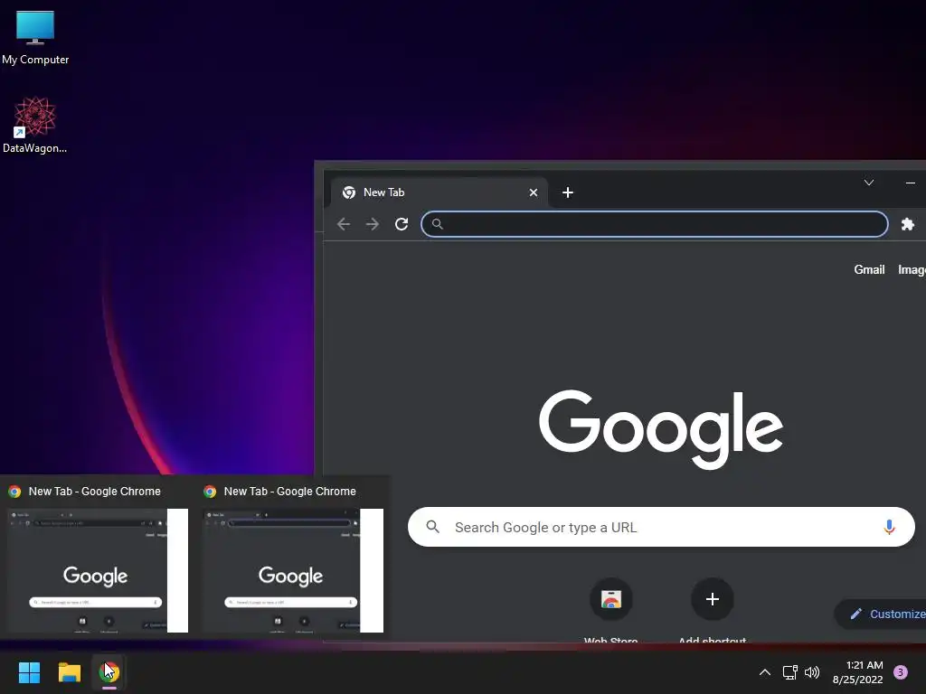Open the DataWagon desktop shortcut
The height and width of the screenshot is (694, 926).
(35, 125)
